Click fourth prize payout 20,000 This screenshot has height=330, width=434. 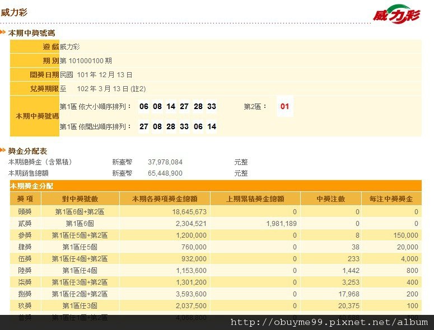tap(408, 247)
